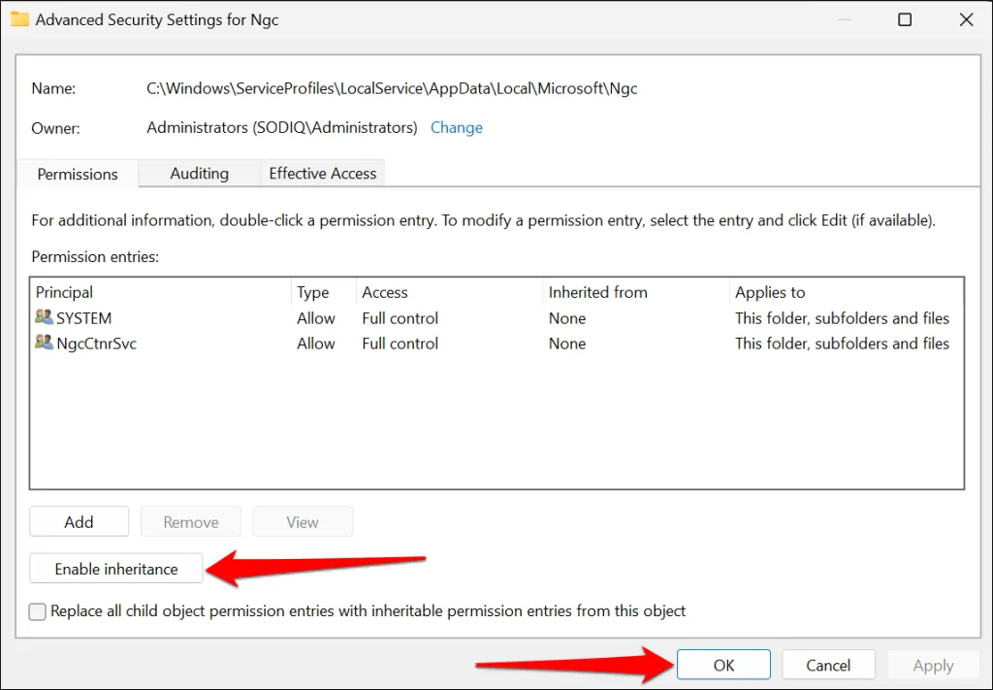Sort by the Principal column header
The image size is (993, 690).
[x=160, y=292]
